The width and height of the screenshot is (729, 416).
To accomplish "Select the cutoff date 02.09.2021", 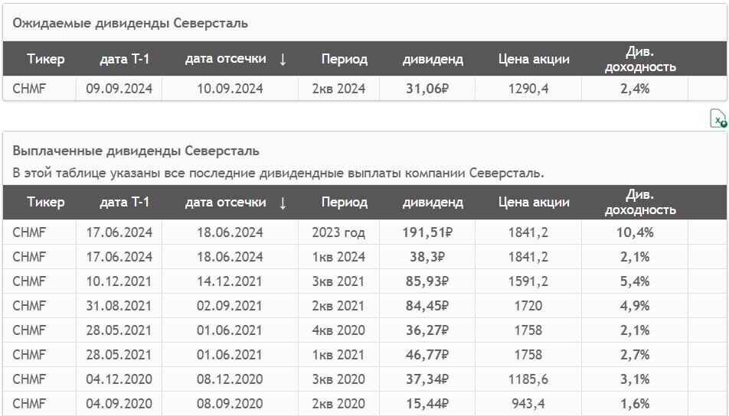I will click(230, 306).
